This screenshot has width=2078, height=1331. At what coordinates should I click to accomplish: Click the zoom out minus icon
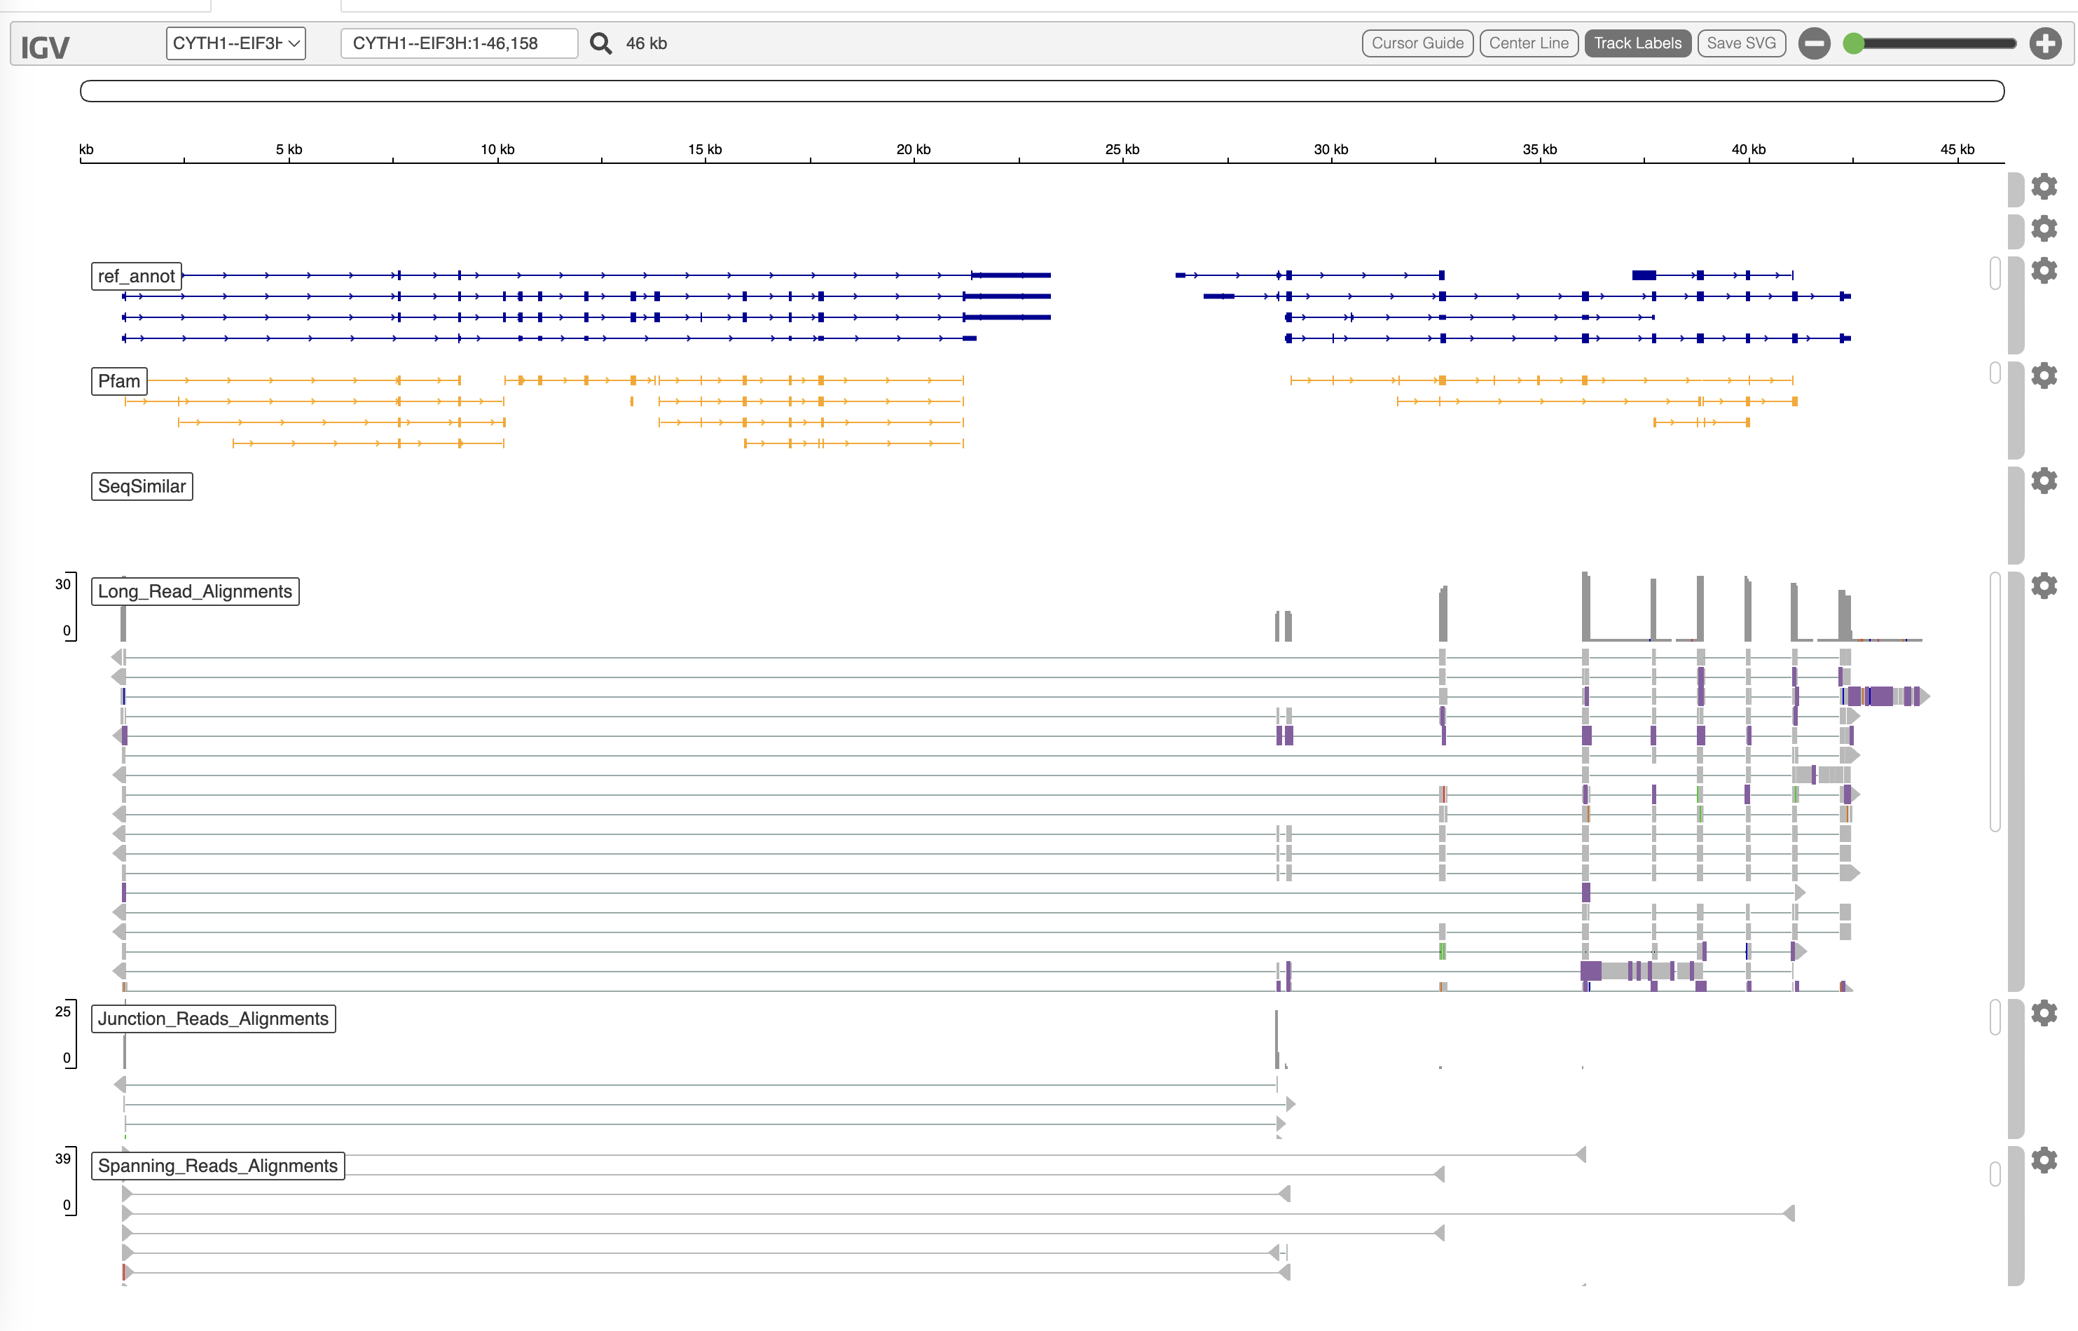click(x=1813, y=43)
